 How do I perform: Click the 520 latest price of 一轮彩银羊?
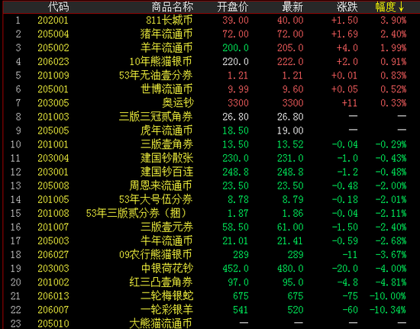tap(296, 310)
